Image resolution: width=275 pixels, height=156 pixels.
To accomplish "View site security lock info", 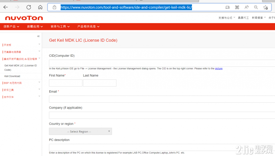I will click(54, 7).
